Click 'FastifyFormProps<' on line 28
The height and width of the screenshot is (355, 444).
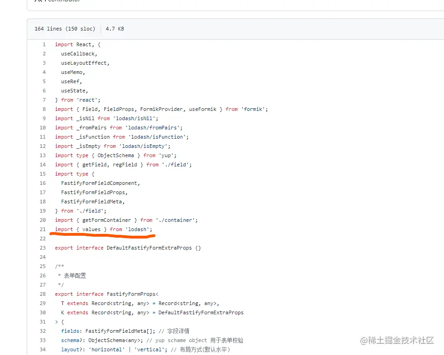pos(132,294)
